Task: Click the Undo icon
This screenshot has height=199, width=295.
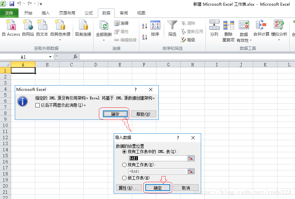Action: (x=19, y=4)
